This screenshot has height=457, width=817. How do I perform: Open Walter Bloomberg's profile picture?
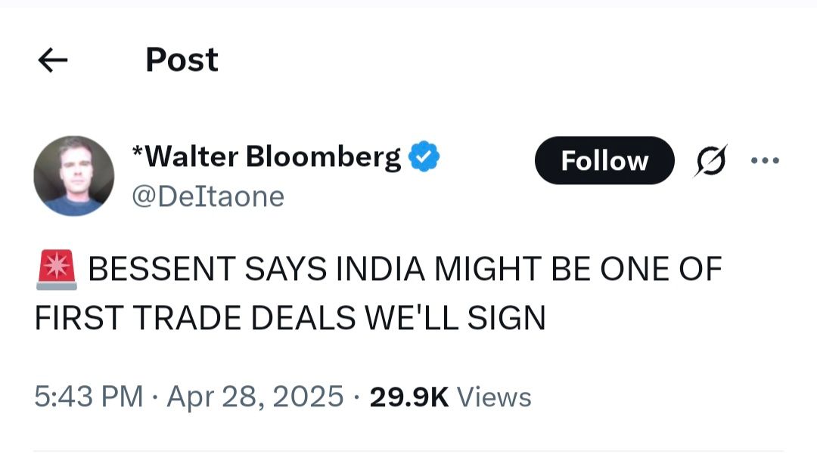(73, 176)
